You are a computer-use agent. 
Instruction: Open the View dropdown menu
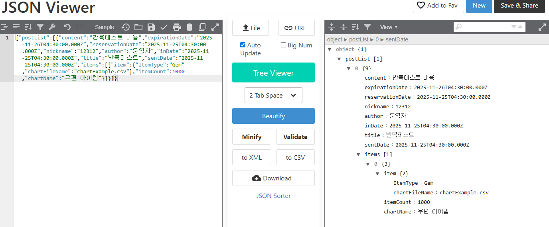pyautogui.click(x=388, y=27)
